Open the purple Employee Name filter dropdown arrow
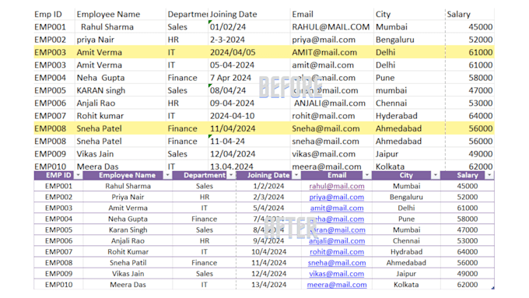 click(x=167, y=175)
